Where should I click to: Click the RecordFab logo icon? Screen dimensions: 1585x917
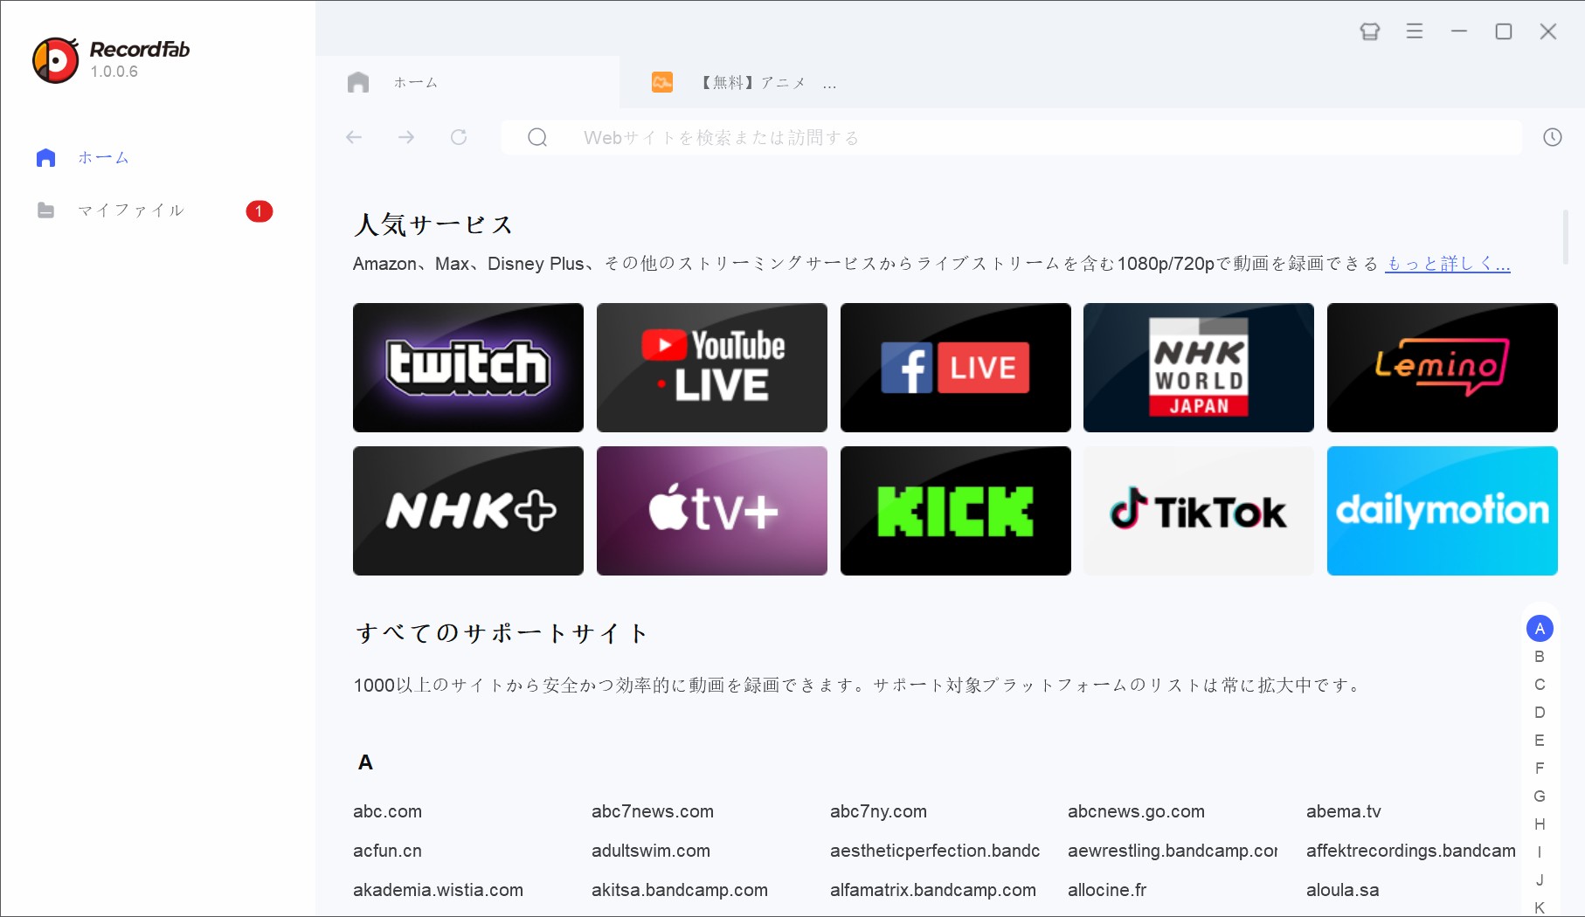[56, 60]
